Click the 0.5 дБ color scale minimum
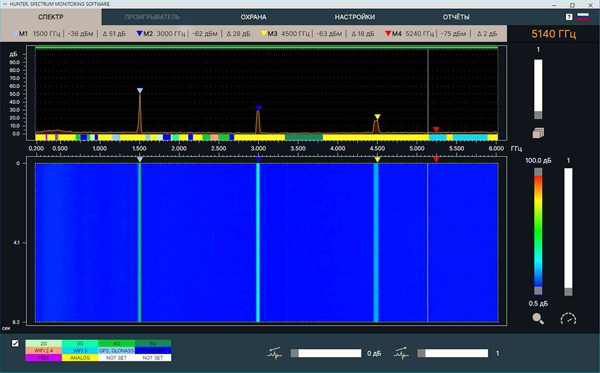The width and height of the screenshot is (600, 373). click(x=538, y=303)
